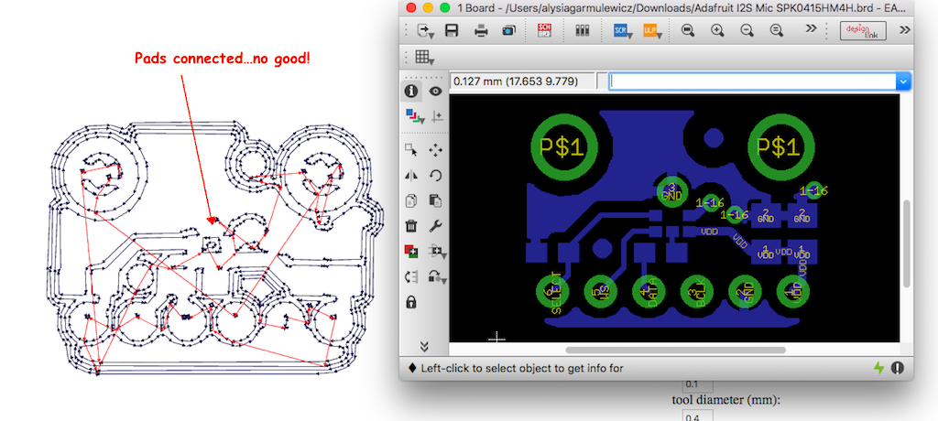Viewport: 938px width, 421px height.
Task: Click the window title '1 Board' text
Action: point(475,7)
